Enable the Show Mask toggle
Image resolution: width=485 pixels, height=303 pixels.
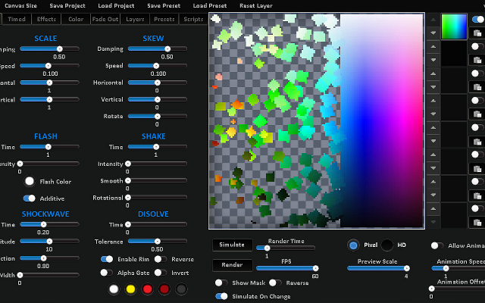click(221, 283)
